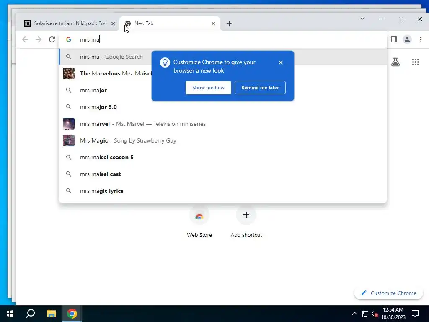This screenshot has width=429, height=322.
Task: Open File Explorer from taskbar
Action: pos(51,314)
